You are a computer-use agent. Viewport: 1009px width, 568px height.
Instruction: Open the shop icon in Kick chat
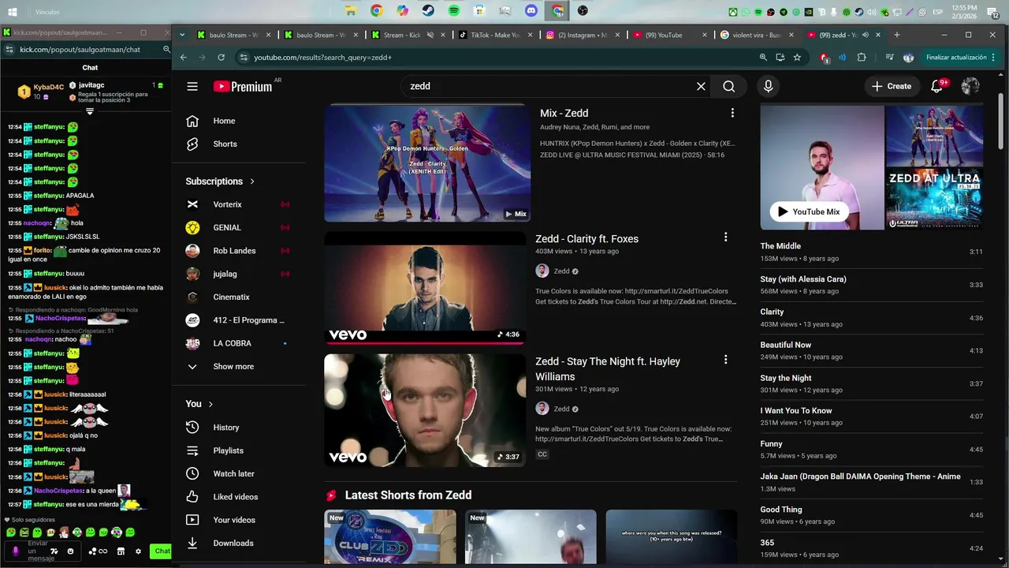[121, 551]
